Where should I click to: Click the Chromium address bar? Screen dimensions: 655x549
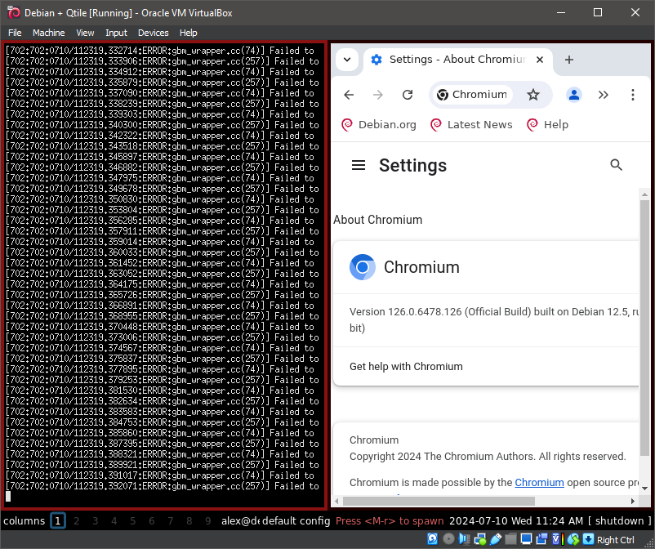point(479,95)
